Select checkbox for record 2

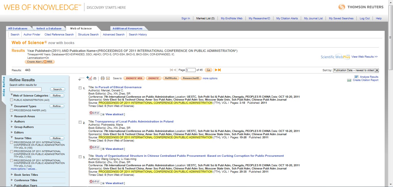(x=80, y=122)
